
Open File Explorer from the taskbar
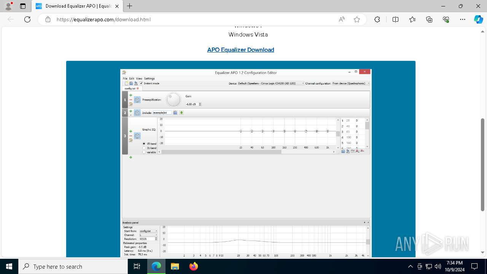click(175, 266)
